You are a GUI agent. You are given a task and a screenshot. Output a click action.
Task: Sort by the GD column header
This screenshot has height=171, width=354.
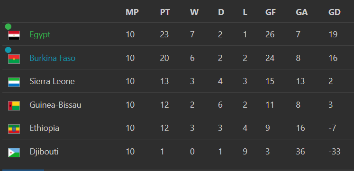[x=335, y=12]
